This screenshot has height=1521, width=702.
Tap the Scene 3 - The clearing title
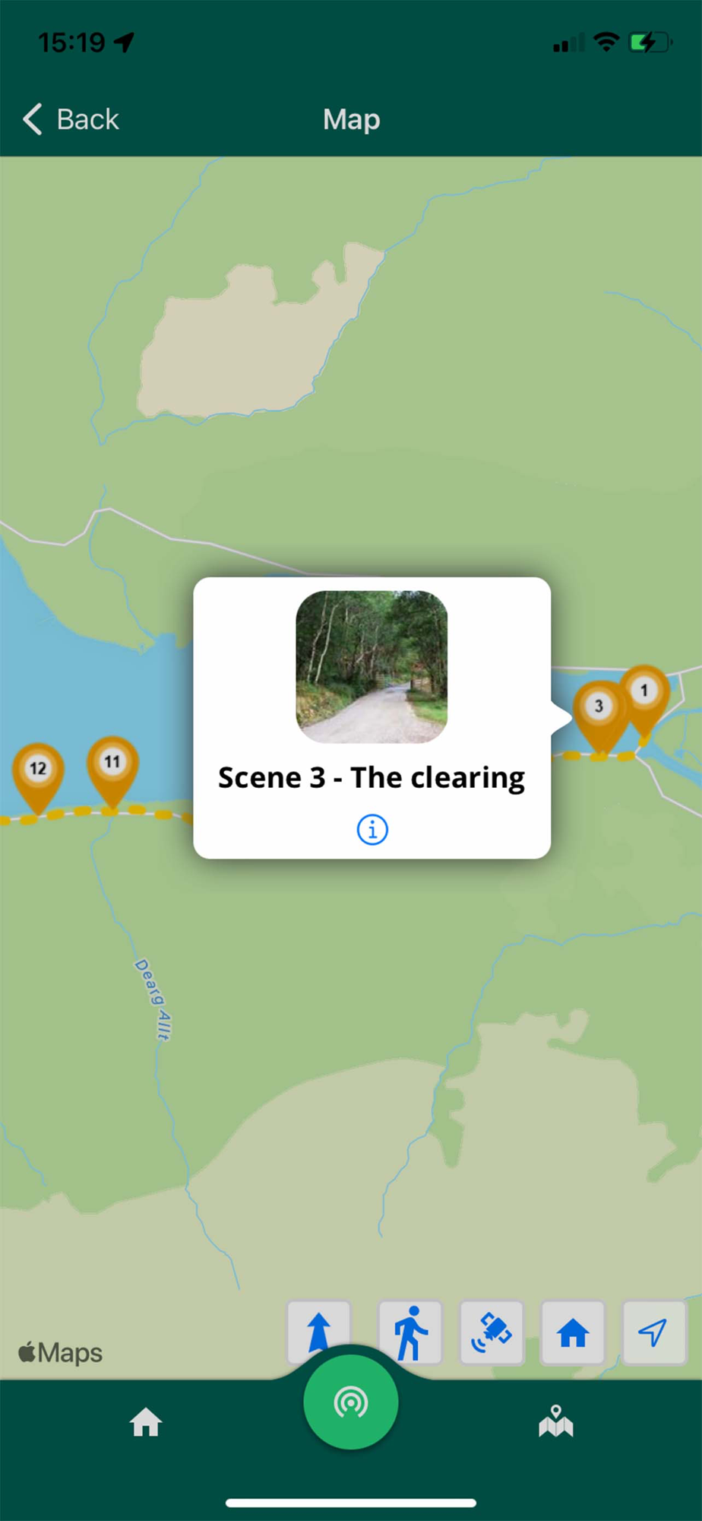372,778
